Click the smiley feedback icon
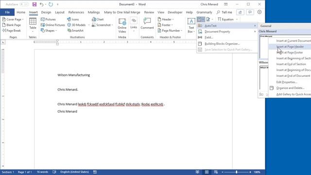 tap(259, 12)
